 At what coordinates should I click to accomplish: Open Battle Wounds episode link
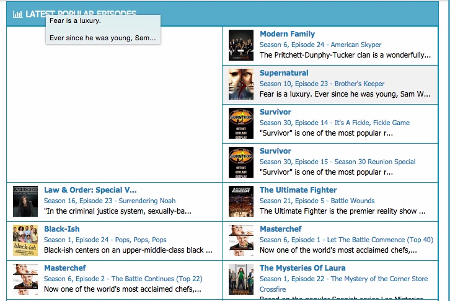coord(317,201)
